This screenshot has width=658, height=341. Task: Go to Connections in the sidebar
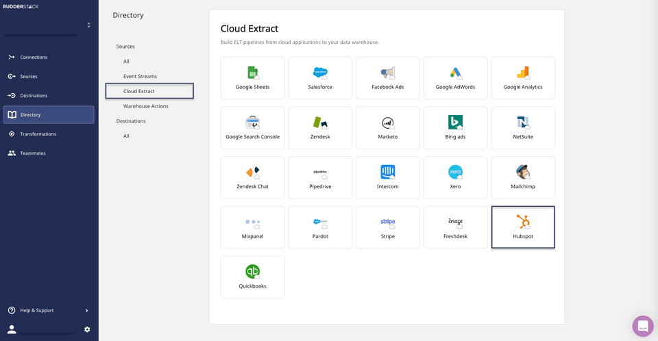(34, 58)
